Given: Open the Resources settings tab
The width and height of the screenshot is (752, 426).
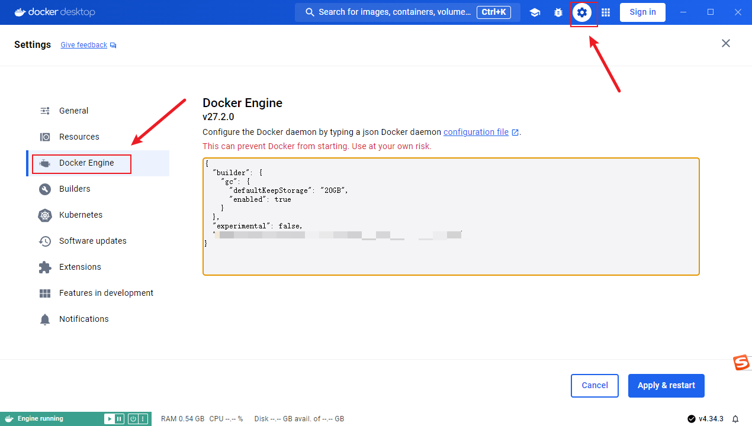Looking at the screenshot, I should coord(98,137).
